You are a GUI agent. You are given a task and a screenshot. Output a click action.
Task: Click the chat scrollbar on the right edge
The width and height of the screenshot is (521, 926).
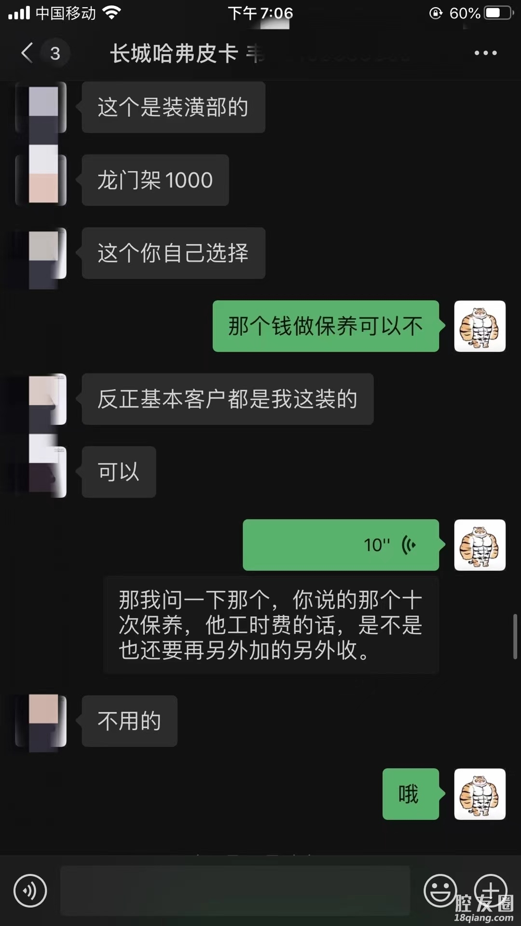click(x=515, y=636)
